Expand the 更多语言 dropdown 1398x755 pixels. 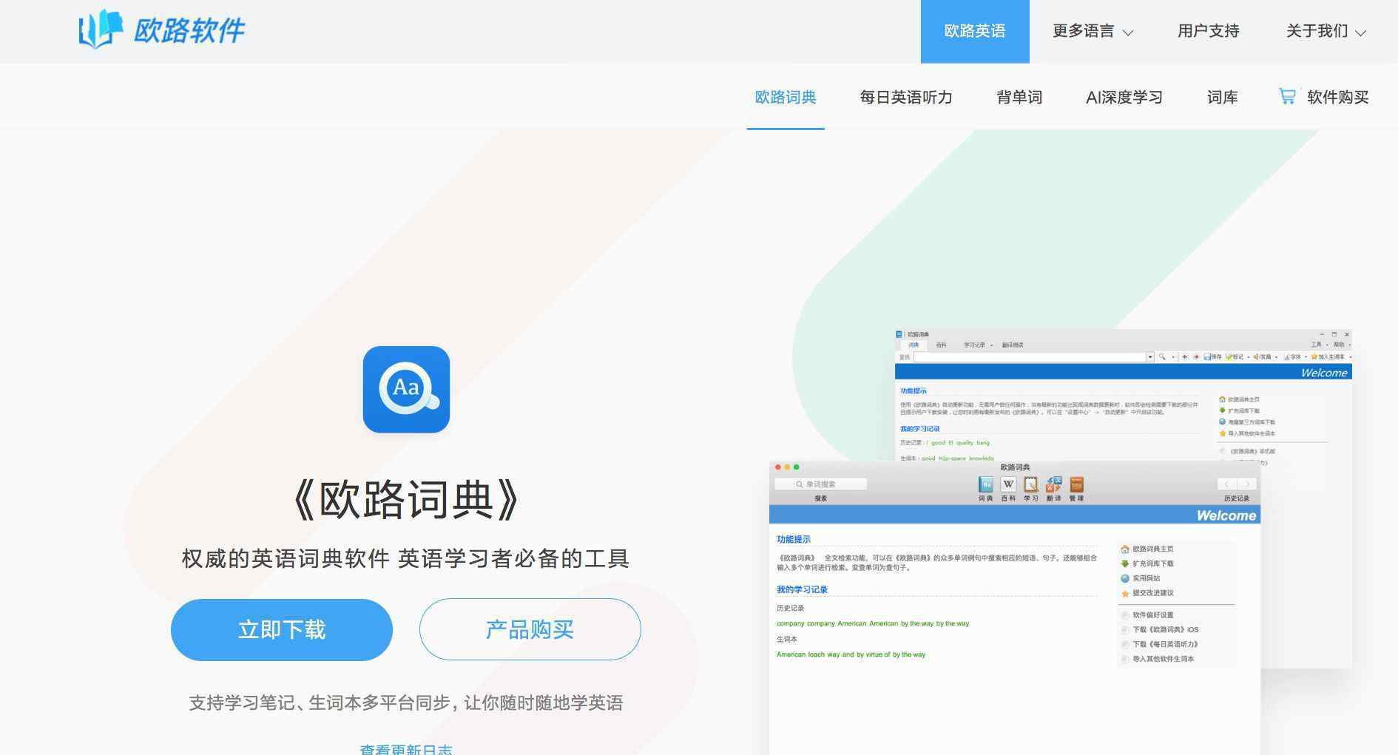[x=1093, y=31]
